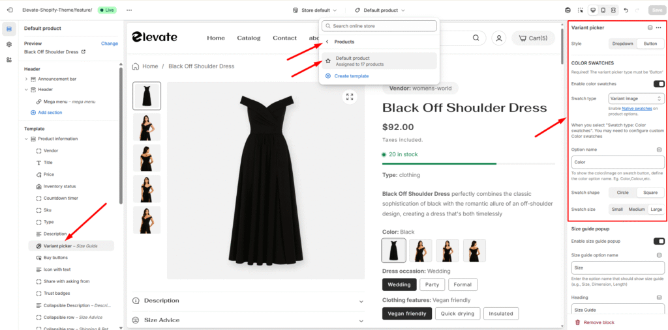The image size is (668, 330).
Task: Set swatch size to Small
Action: (617, 209)
